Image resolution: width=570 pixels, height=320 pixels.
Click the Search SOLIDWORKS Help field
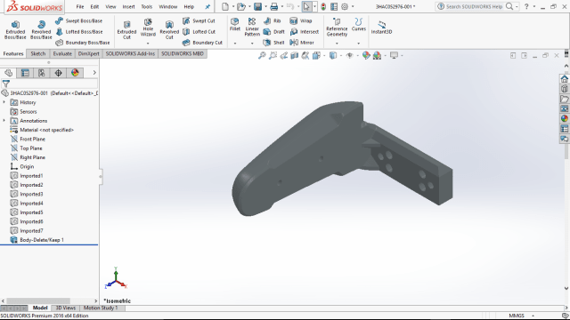point(475,6)
